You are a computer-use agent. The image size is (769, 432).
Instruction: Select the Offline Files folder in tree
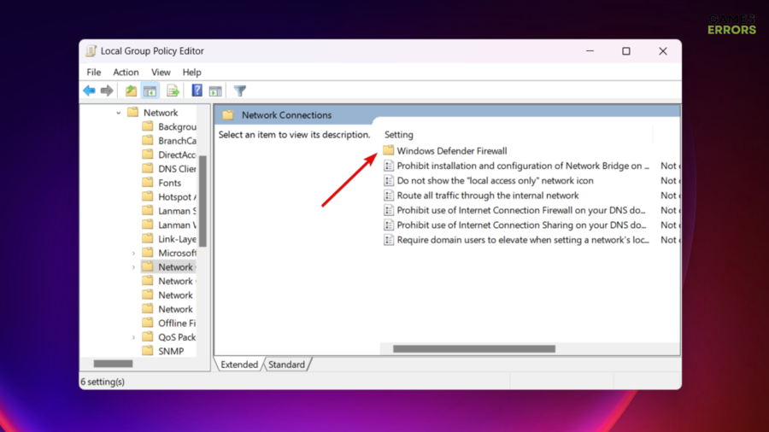pyautogui.click(x=176, y=324)
